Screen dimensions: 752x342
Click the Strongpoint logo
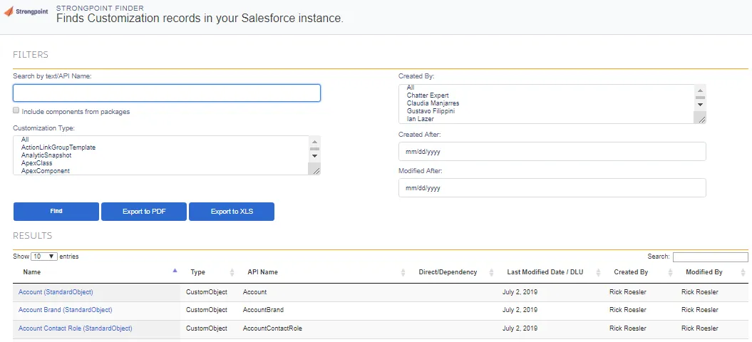click(x=26, y=11)
